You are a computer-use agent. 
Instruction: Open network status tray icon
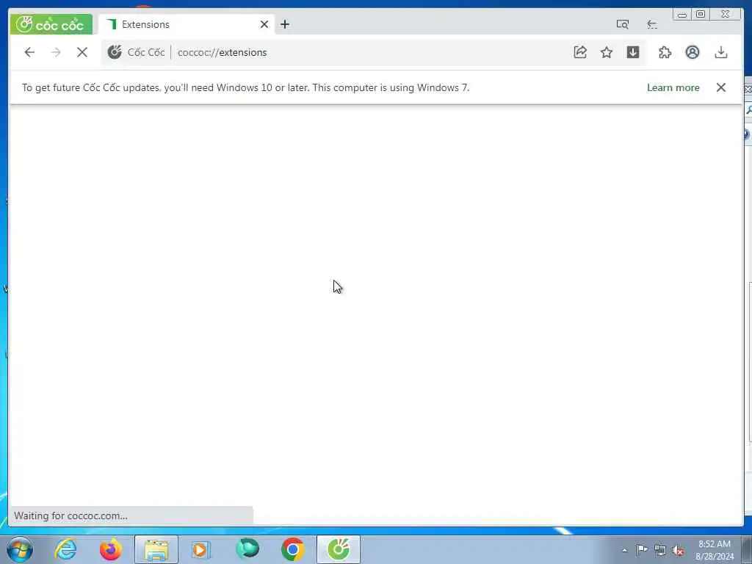tap(660, 550)
